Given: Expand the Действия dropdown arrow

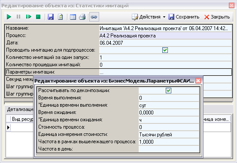Looking at the screenshot, I should pyautogui.click(x=164, y=17).
